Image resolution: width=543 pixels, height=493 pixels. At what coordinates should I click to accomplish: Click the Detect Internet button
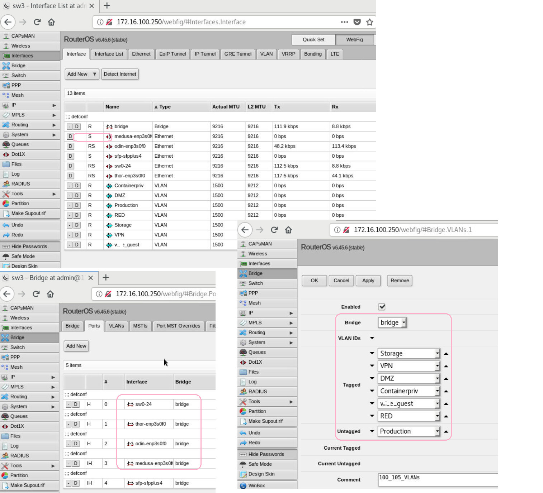point(120,74)
